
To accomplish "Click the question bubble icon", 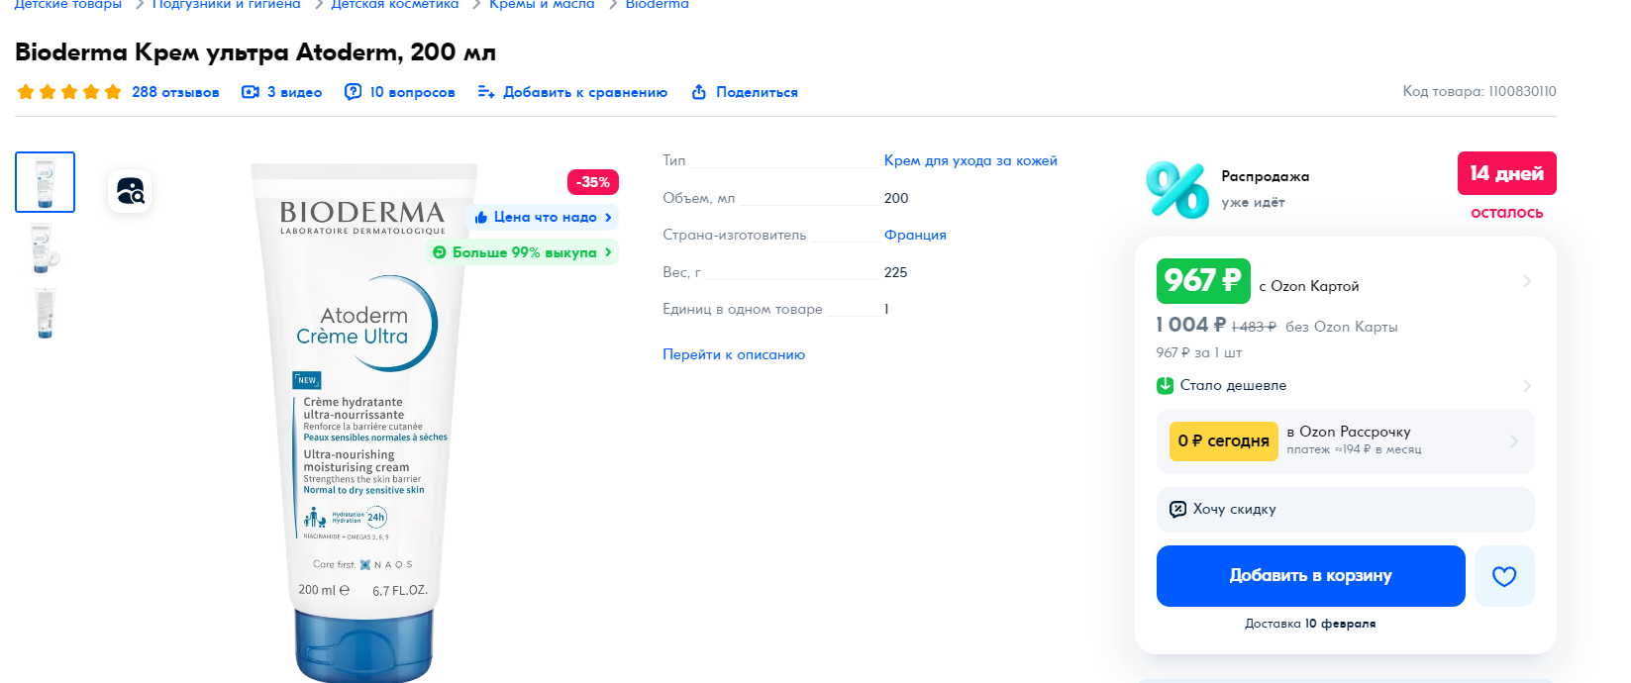I will pos(353,92).
